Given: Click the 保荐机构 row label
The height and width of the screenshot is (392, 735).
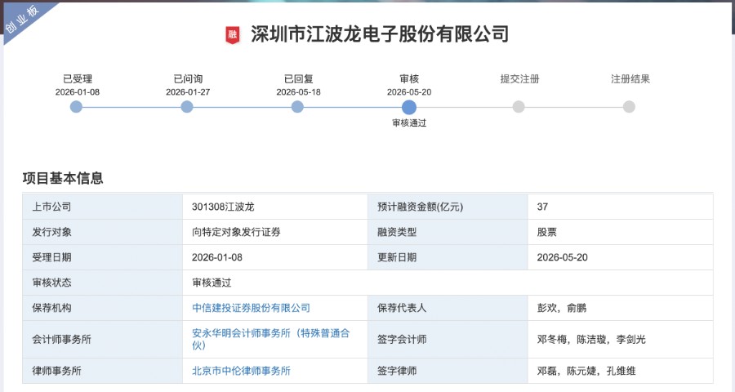Looking at the screenshot, I should [51, 308].
